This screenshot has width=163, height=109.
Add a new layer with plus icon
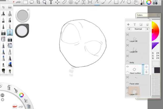point(128,24)
